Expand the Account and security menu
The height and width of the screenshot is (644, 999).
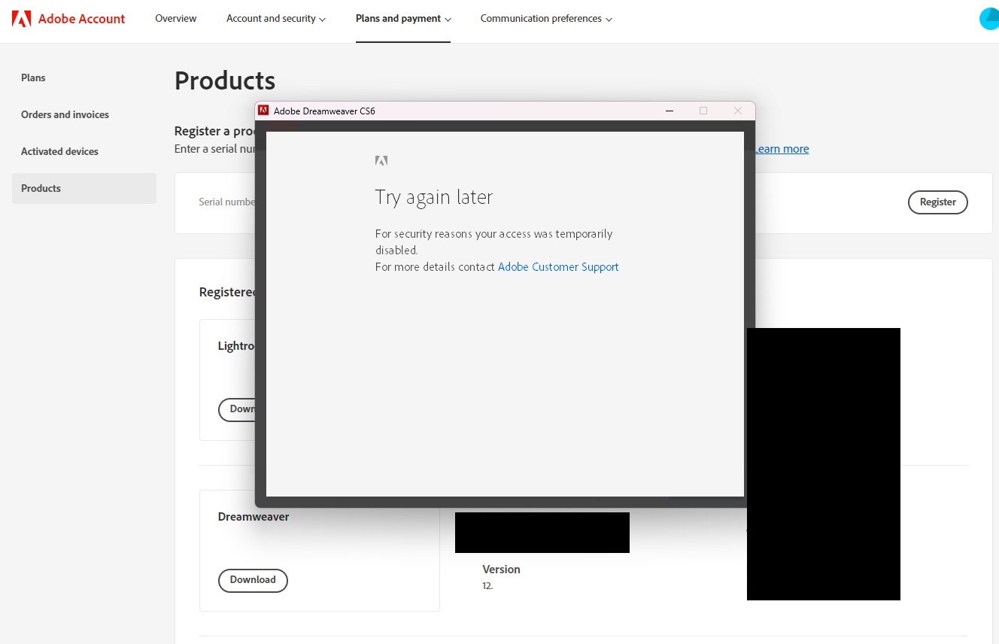point(275,18)
